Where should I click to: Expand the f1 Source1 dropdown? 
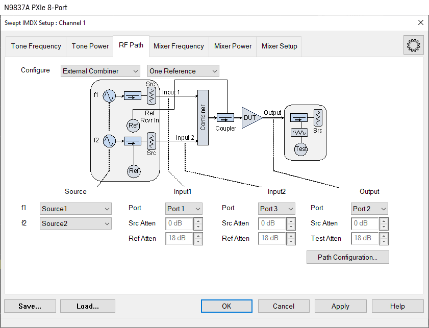75,209
